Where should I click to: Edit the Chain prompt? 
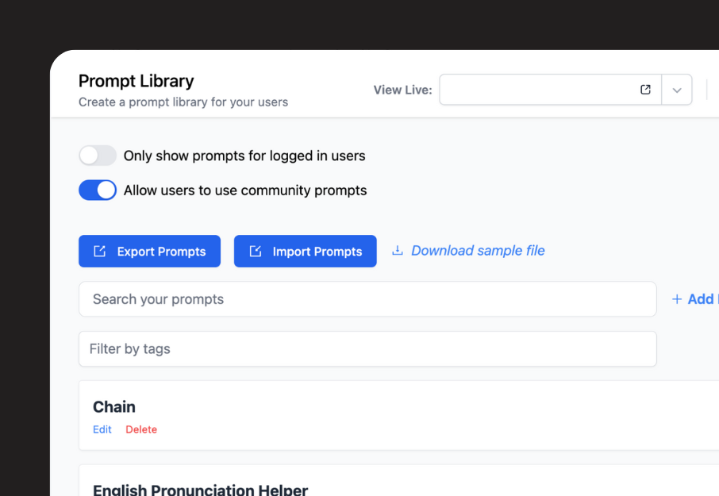pos(102,429)
